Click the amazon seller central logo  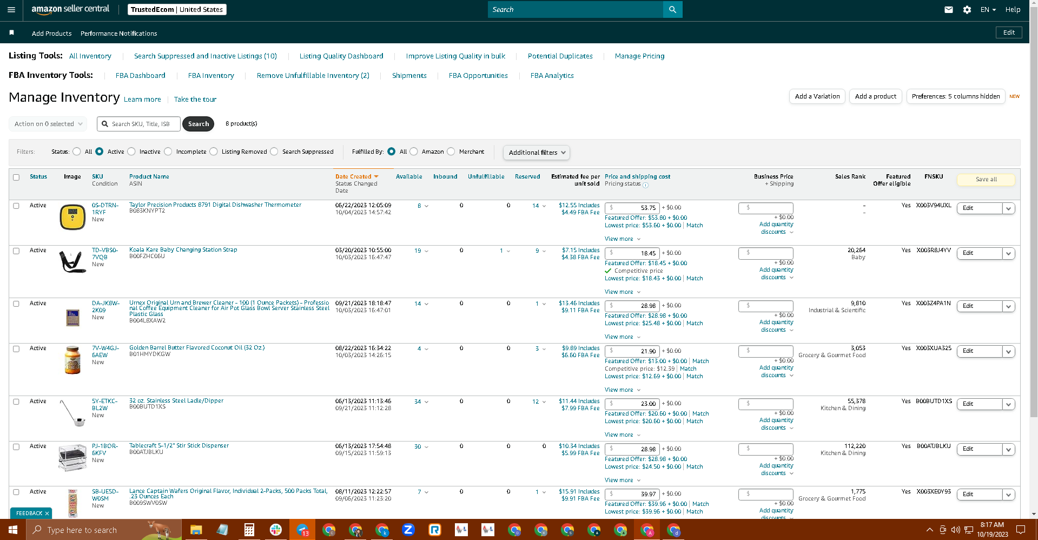click(70, 9)
